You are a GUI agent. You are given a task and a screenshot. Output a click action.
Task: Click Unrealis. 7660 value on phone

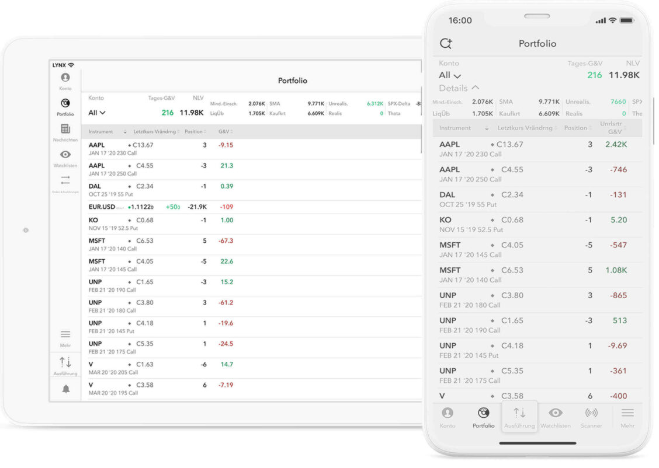click(x=618, y=102)
